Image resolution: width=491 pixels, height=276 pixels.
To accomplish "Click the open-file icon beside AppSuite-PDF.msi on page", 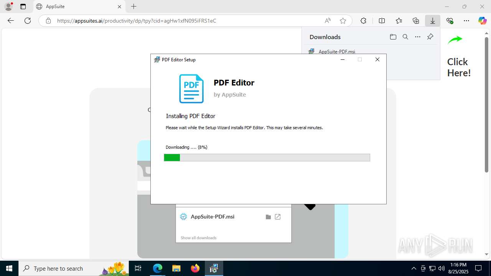I will click(278, 217).
